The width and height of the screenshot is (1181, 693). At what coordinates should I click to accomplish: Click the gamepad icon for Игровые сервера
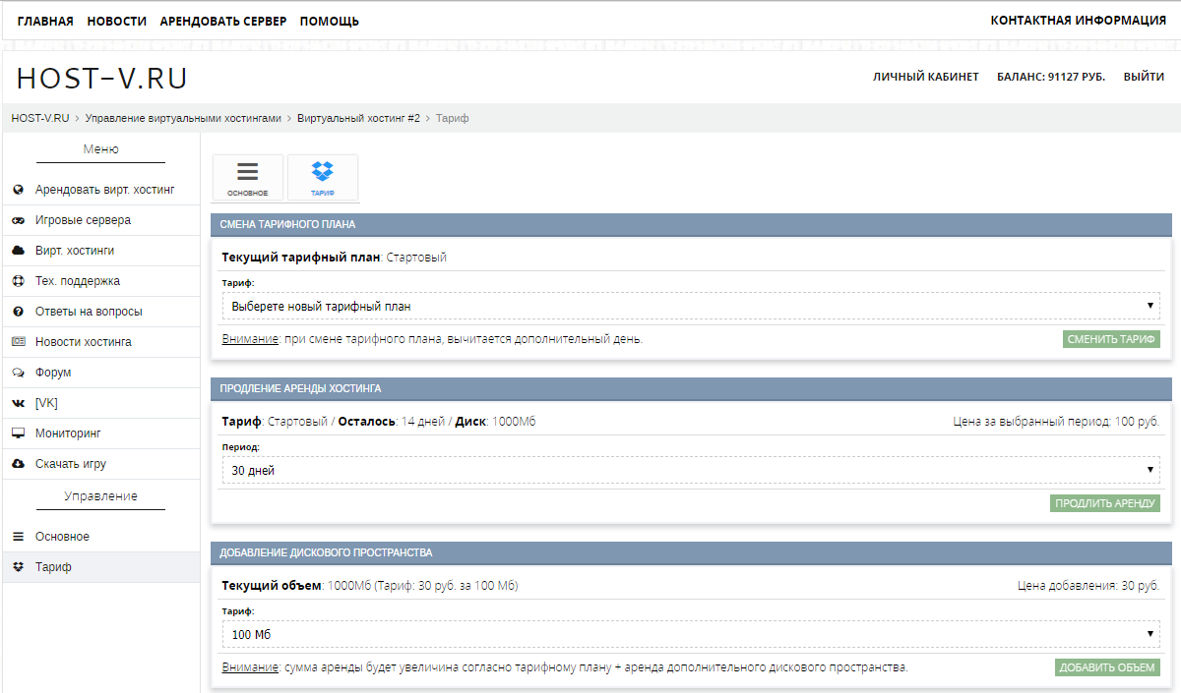[x=18, y=220]
